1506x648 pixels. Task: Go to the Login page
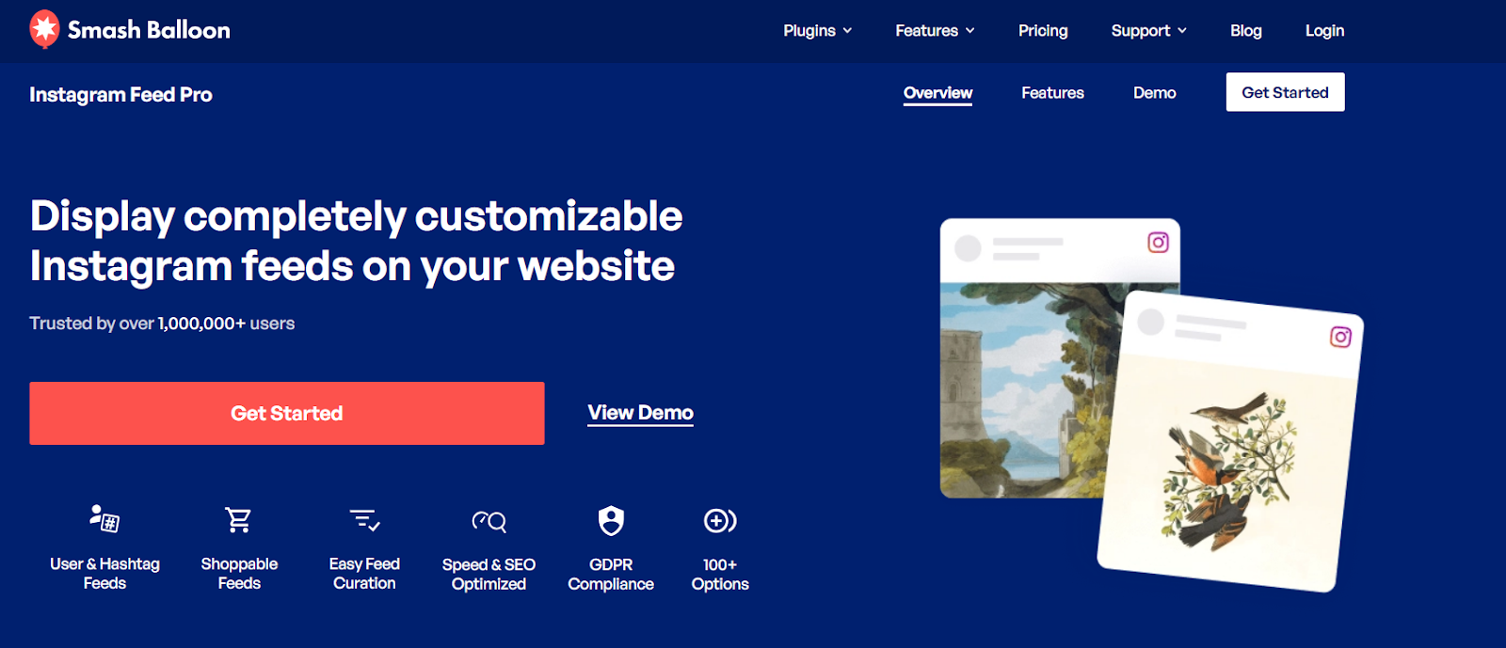tap(1324, 31)
